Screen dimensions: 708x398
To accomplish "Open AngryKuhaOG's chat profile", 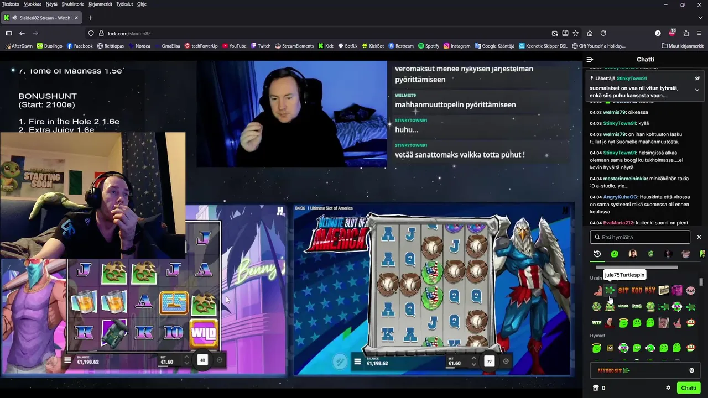I will tap(620, 197).
